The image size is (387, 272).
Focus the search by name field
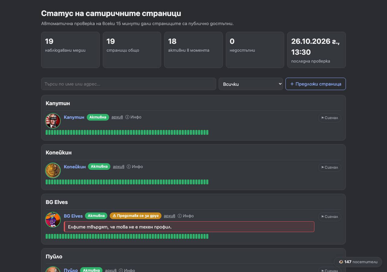[128, 84]
